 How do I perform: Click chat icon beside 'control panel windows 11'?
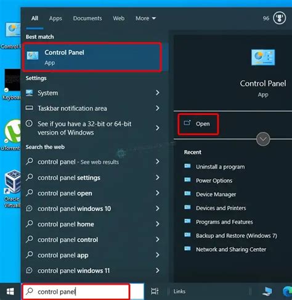point(30,270)
